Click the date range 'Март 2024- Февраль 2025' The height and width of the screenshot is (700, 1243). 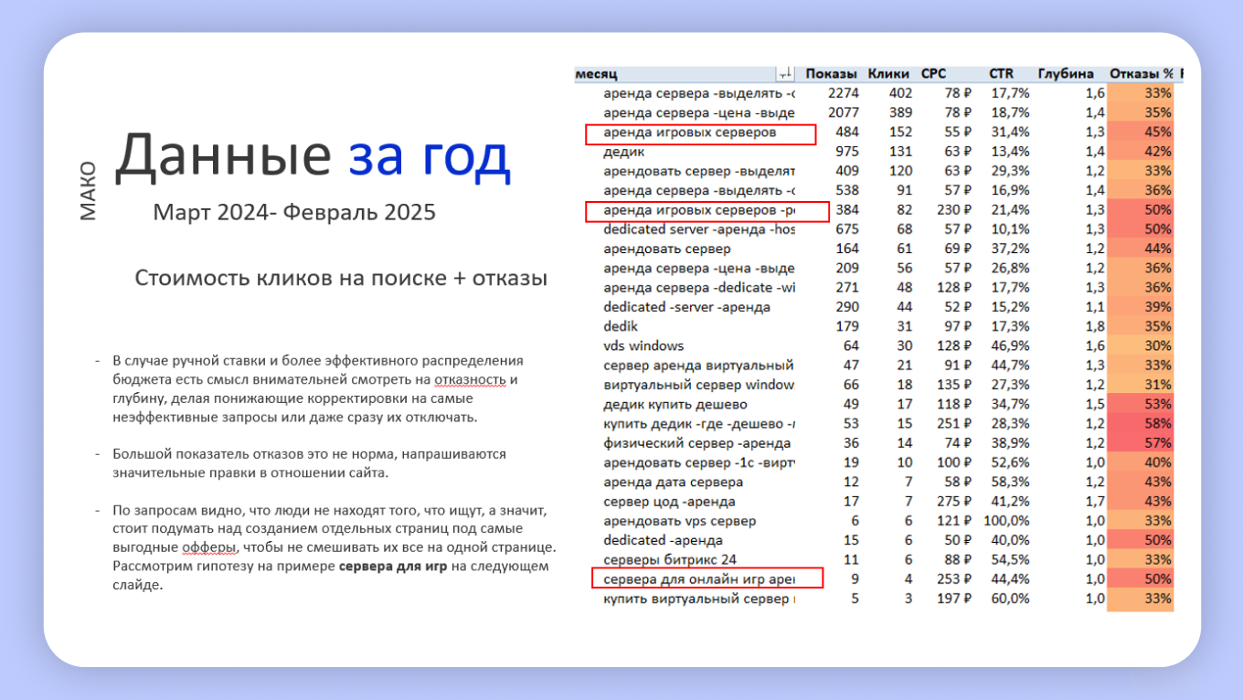pos(294,213)
